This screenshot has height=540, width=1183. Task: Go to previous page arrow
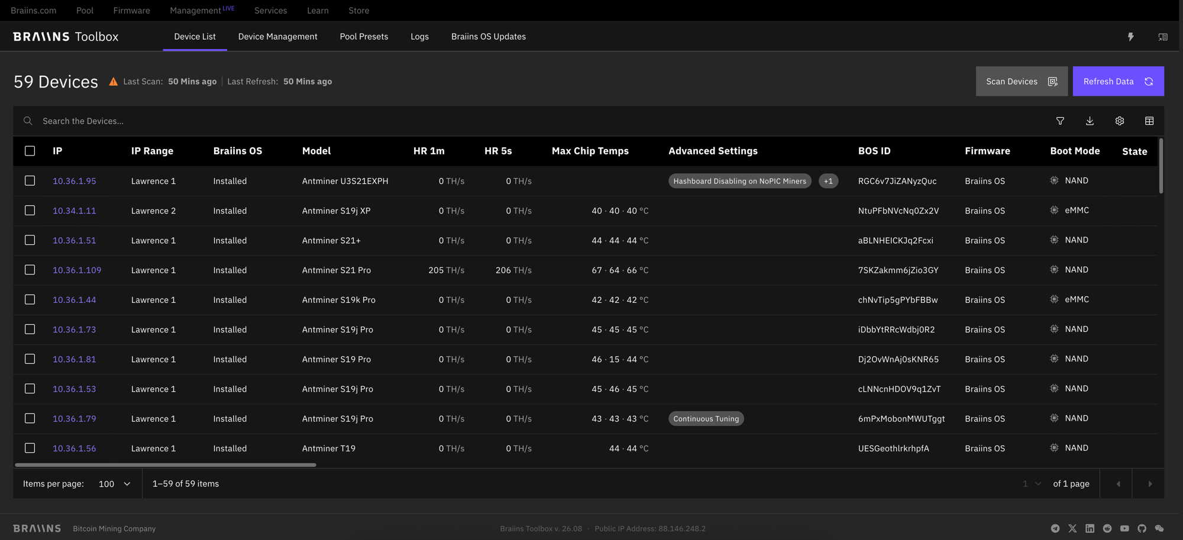tap(1118, 484)
